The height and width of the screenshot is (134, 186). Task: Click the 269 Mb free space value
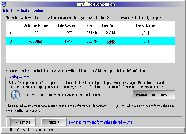111,33
